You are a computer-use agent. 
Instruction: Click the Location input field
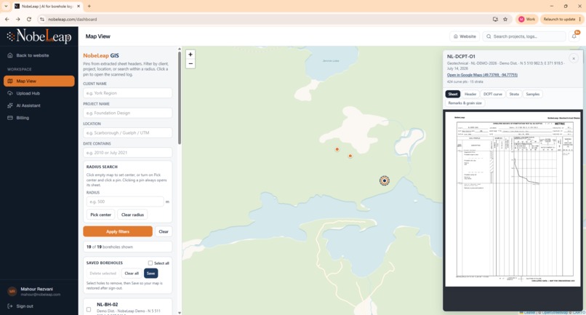coord(127,133)
